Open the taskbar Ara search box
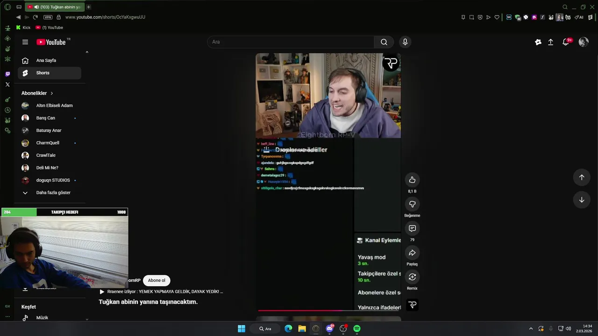Screen dimensions: 598x336 265,329
